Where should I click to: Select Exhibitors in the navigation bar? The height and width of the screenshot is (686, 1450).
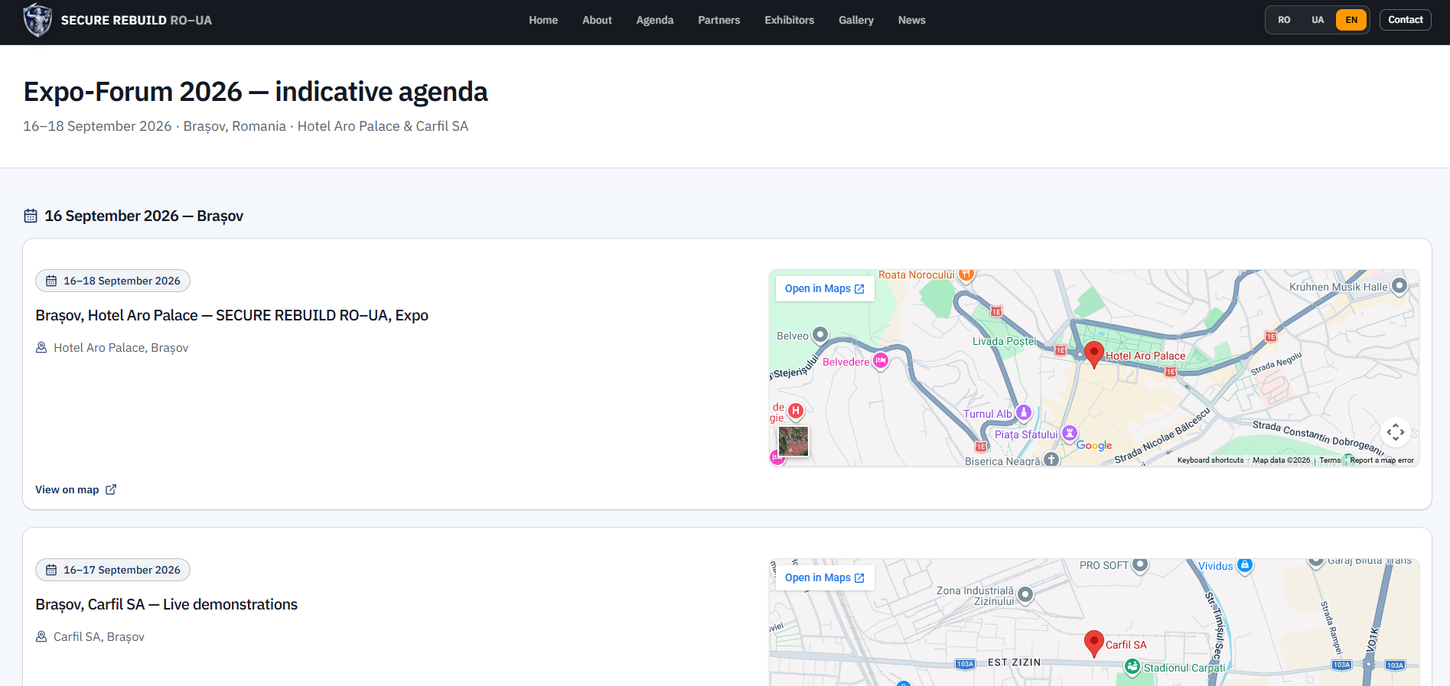[x=790, y=20]
